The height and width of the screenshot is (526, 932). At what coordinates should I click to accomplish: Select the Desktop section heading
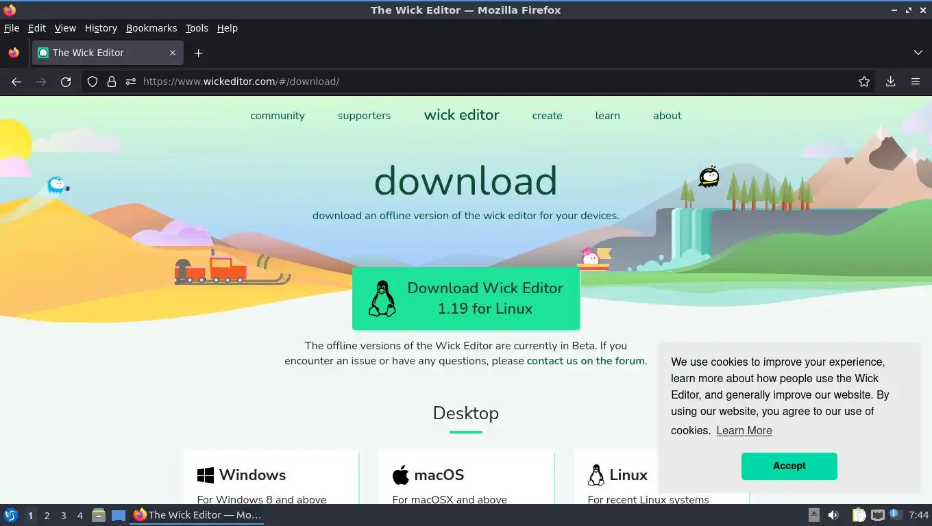coord(466,413)
